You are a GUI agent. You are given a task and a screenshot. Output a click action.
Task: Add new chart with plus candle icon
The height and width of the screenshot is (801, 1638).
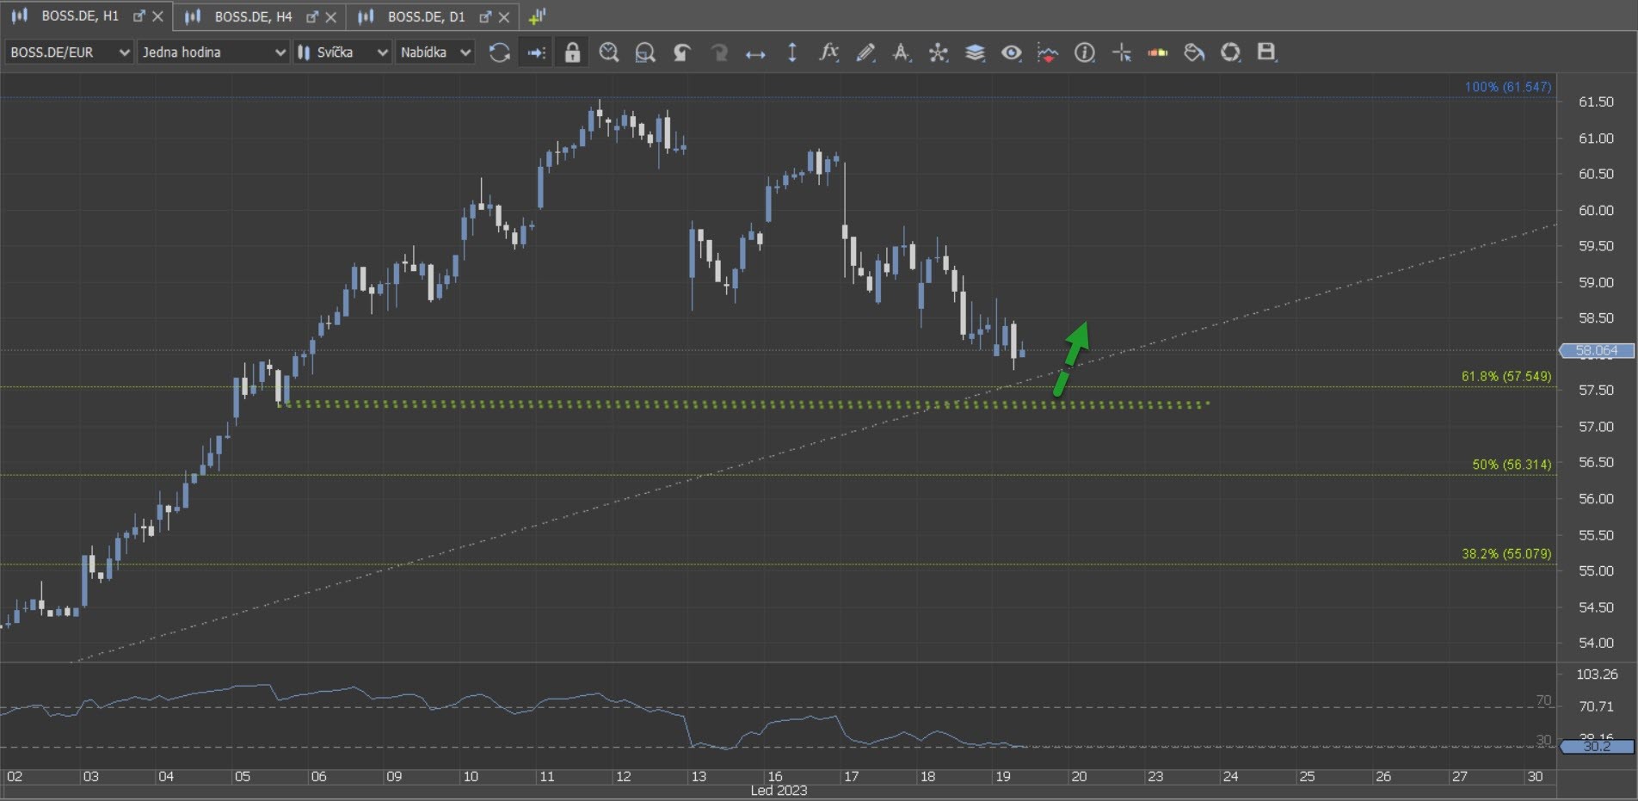(538, 16)
